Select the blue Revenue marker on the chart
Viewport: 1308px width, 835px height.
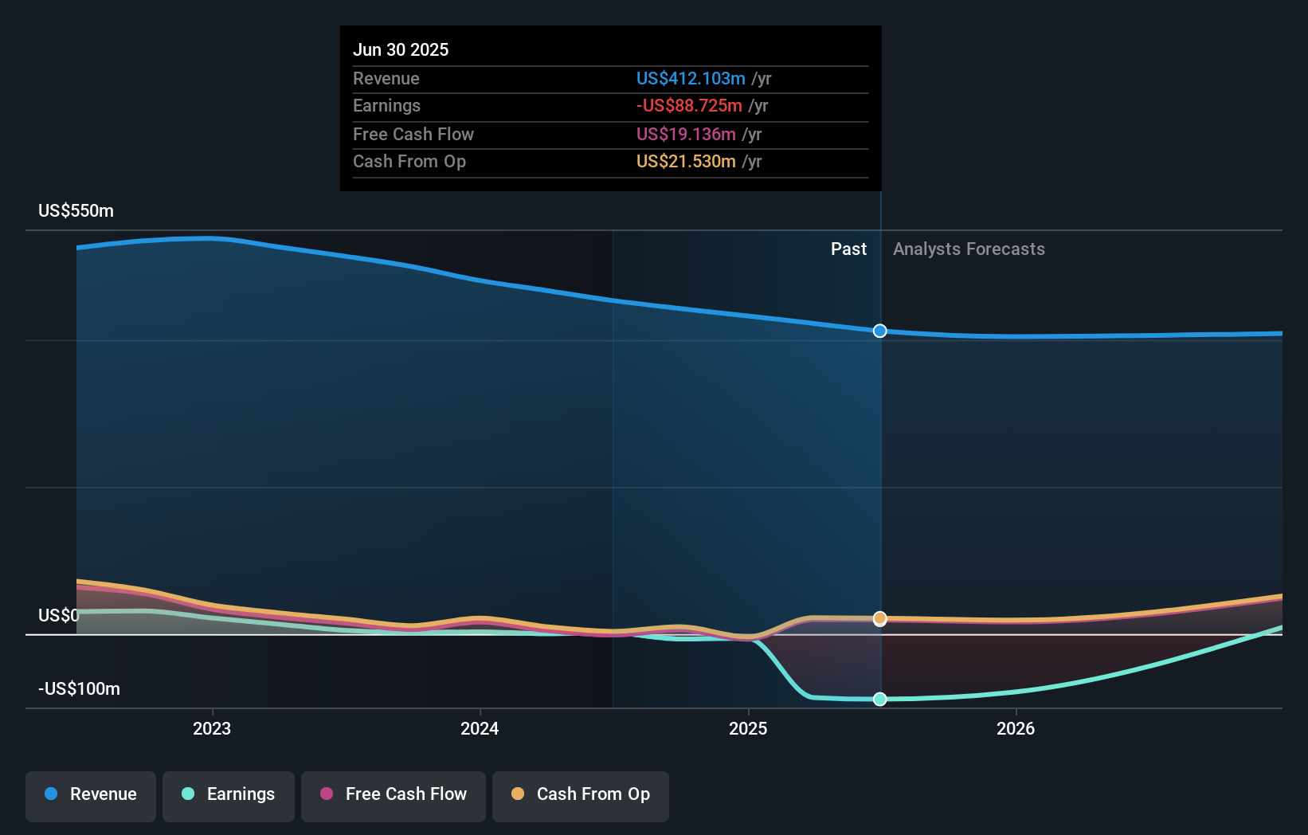click(x=879, y=331)
